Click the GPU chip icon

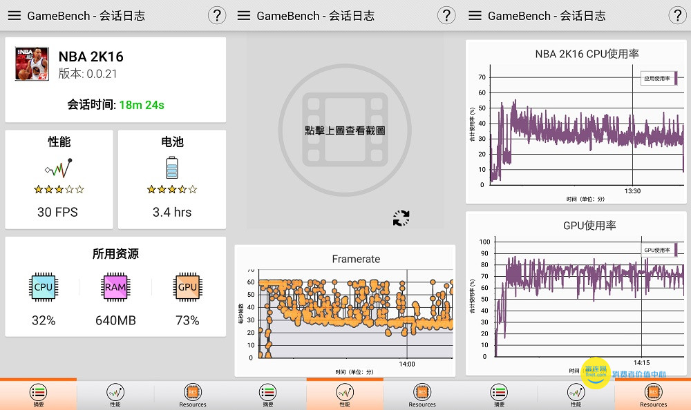coord(187,287)
